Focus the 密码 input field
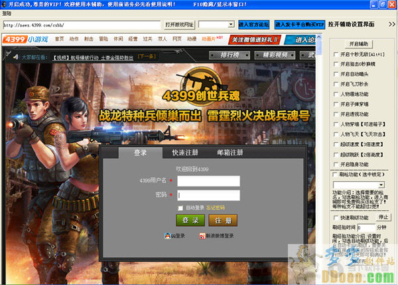The image size is (398, 285). tap(209, 195)
